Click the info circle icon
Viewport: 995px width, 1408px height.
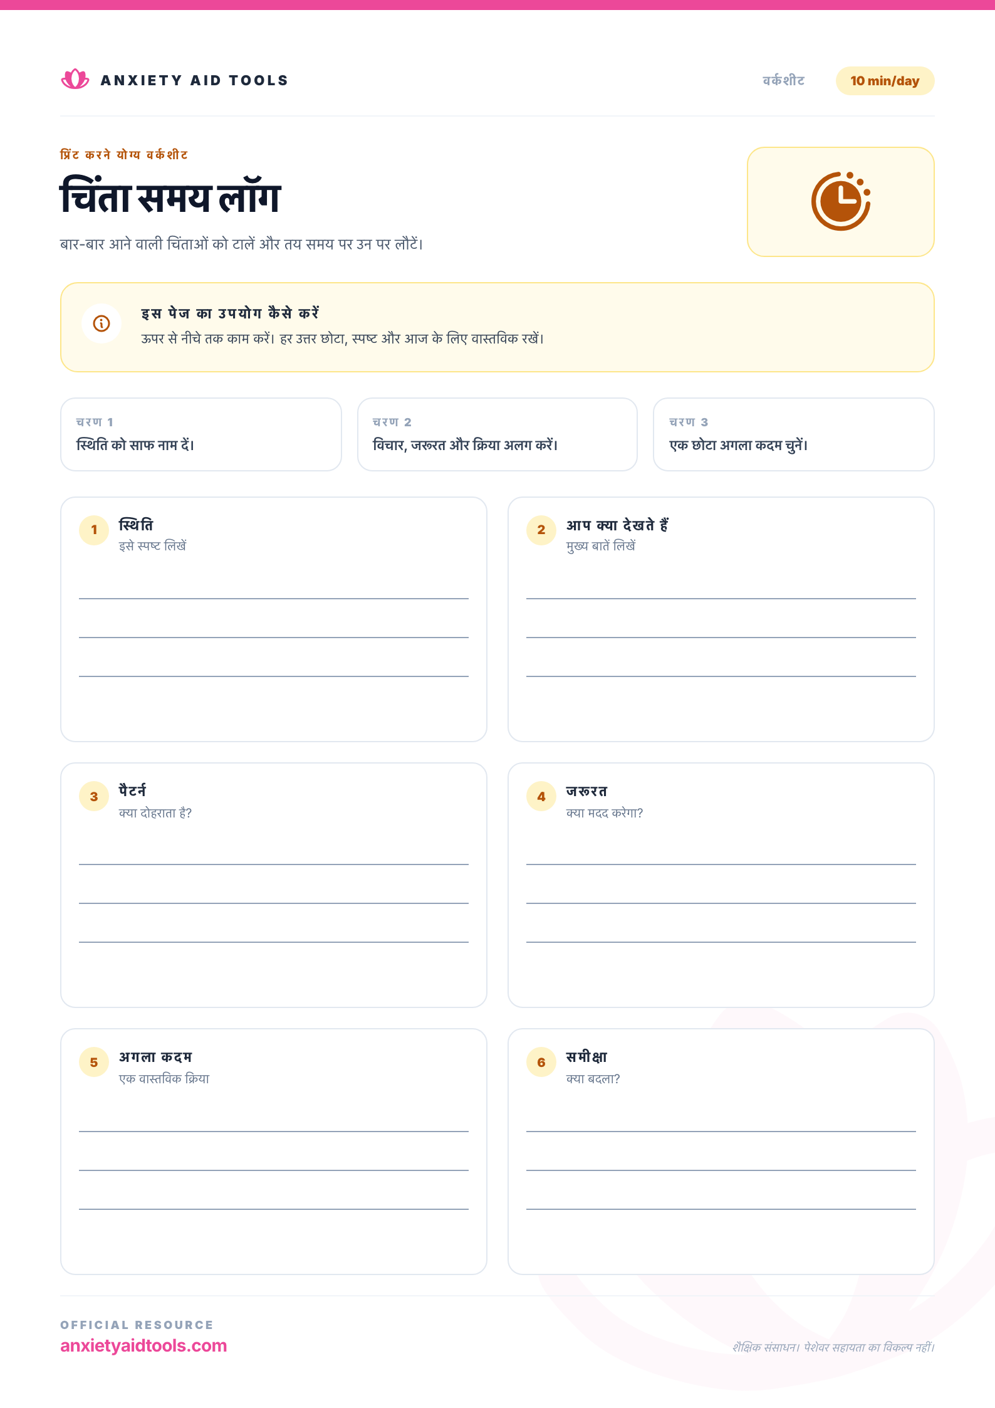pyautogui.click(x=102, y=323)
